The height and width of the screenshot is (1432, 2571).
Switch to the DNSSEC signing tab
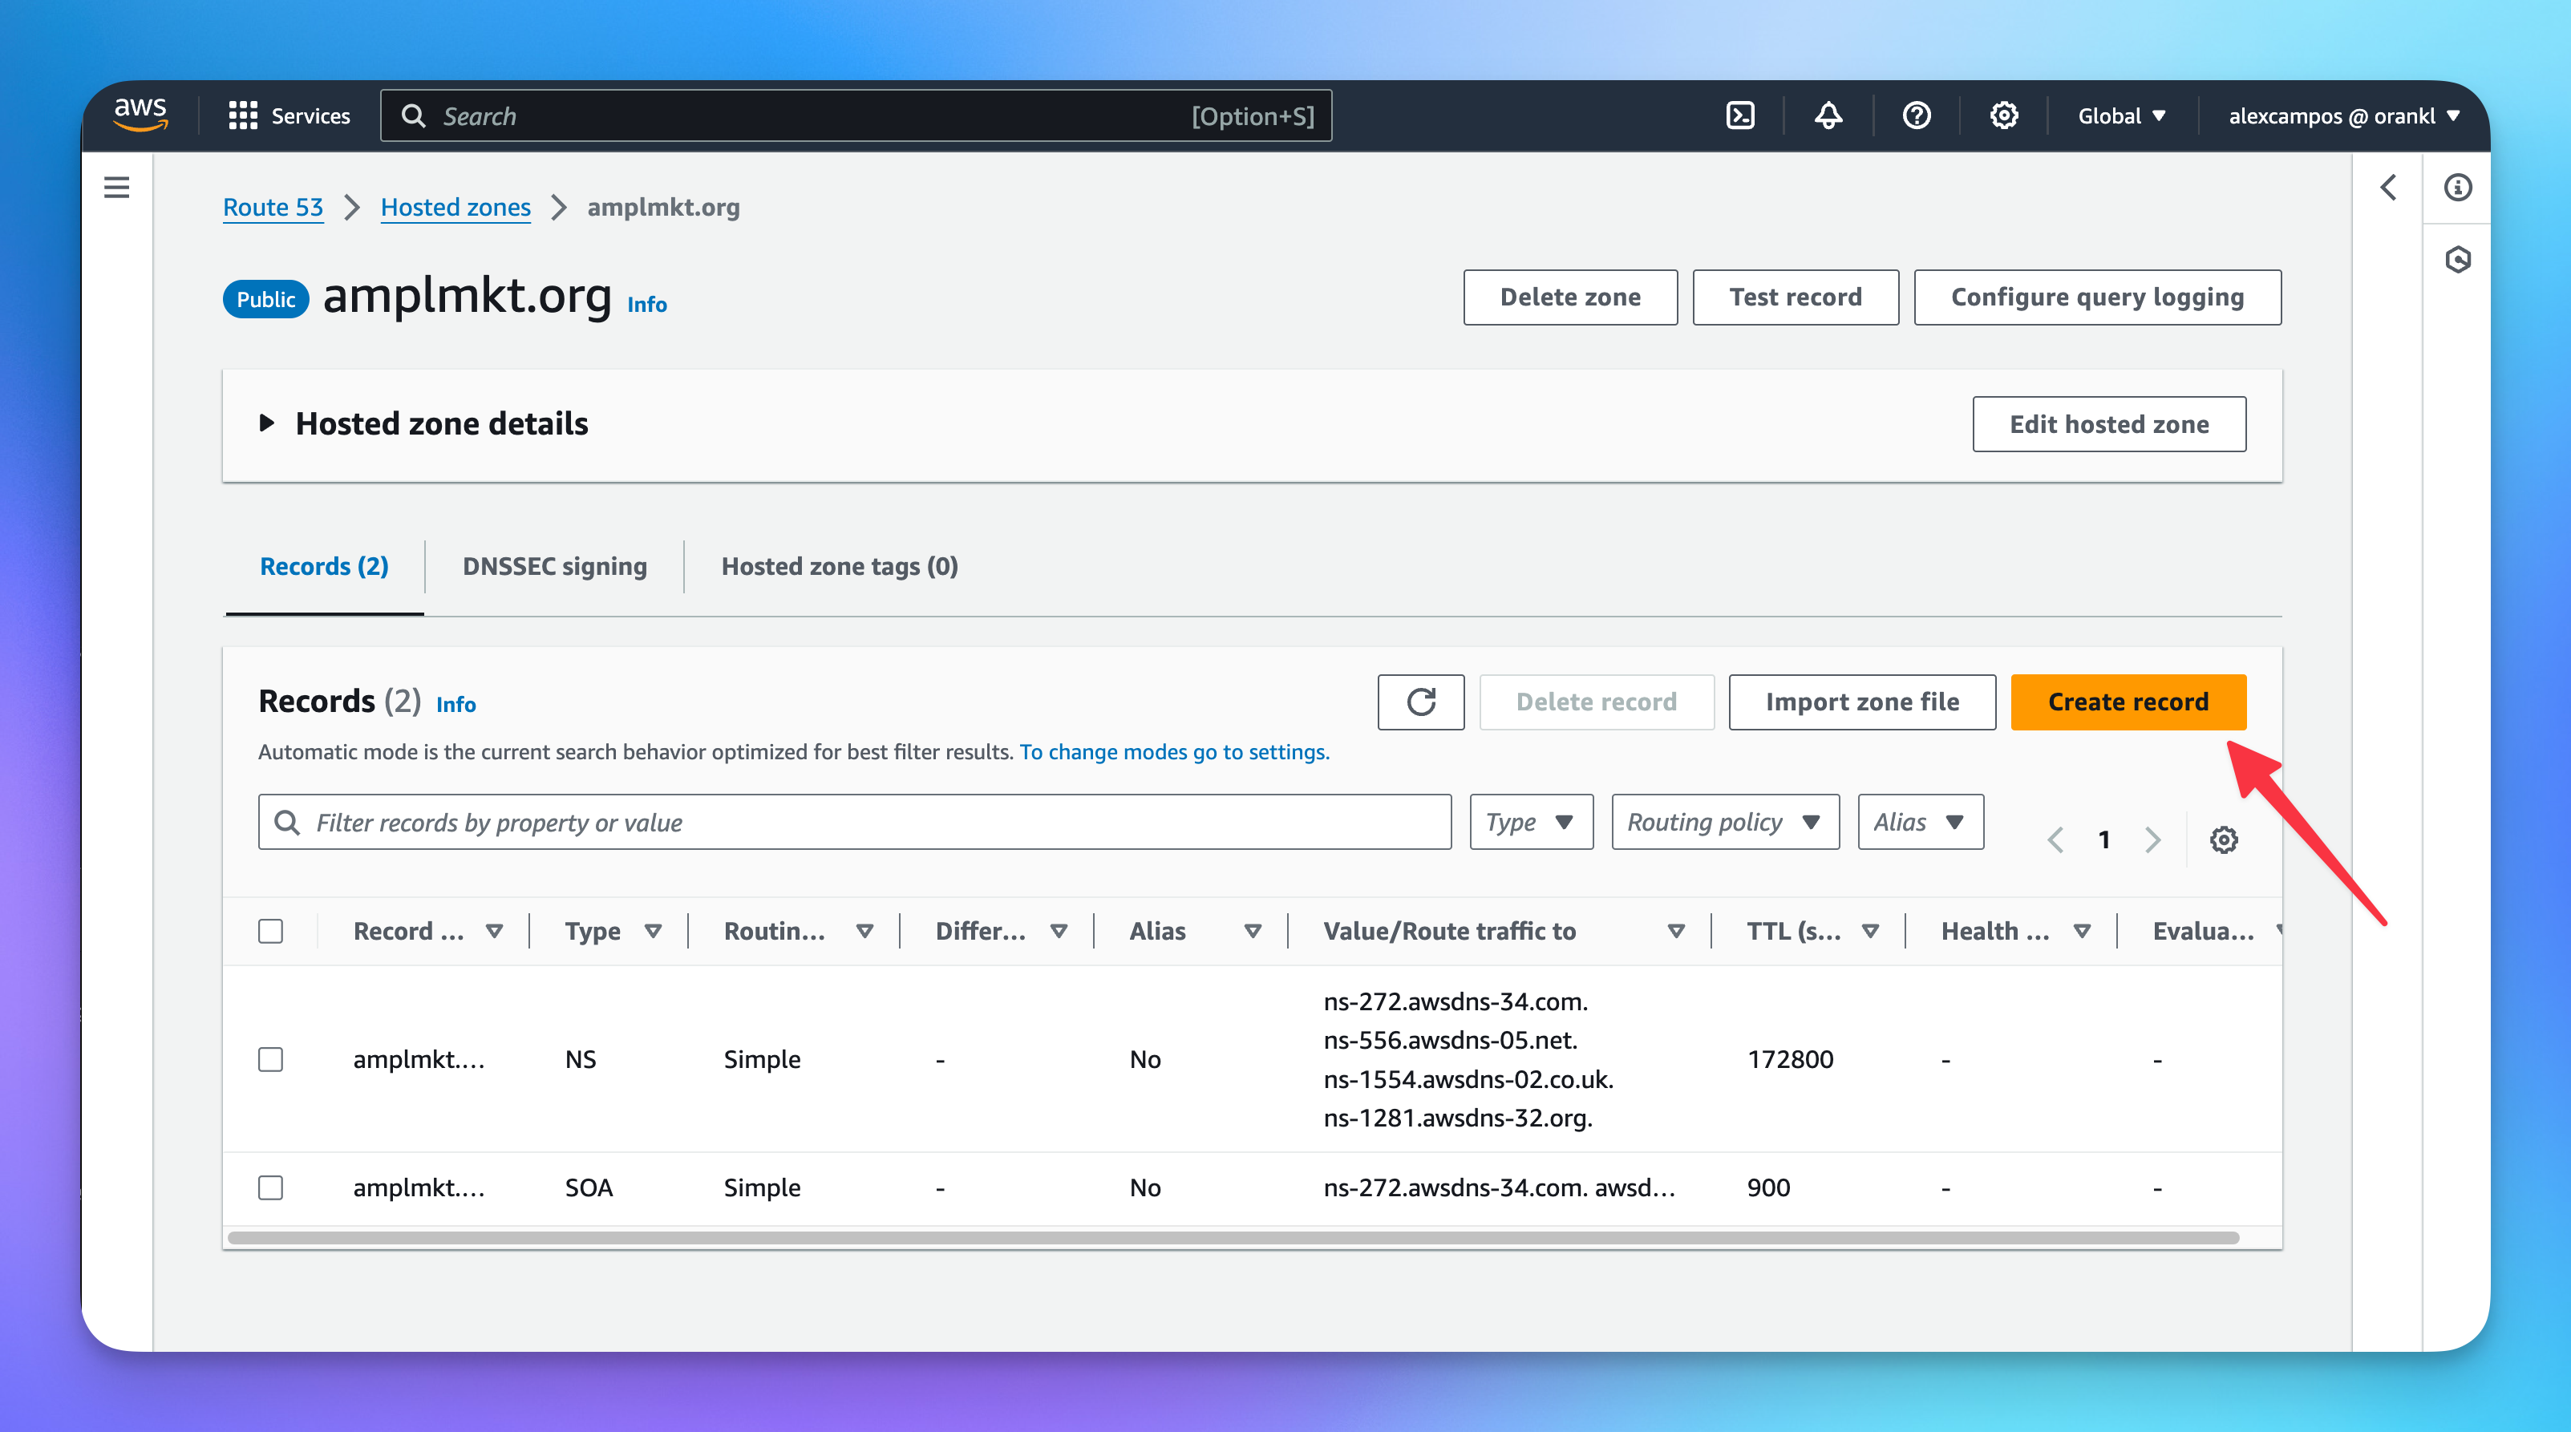click(554, 566)
